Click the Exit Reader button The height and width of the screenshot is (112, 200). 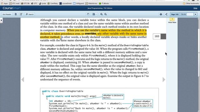[7, 14]
